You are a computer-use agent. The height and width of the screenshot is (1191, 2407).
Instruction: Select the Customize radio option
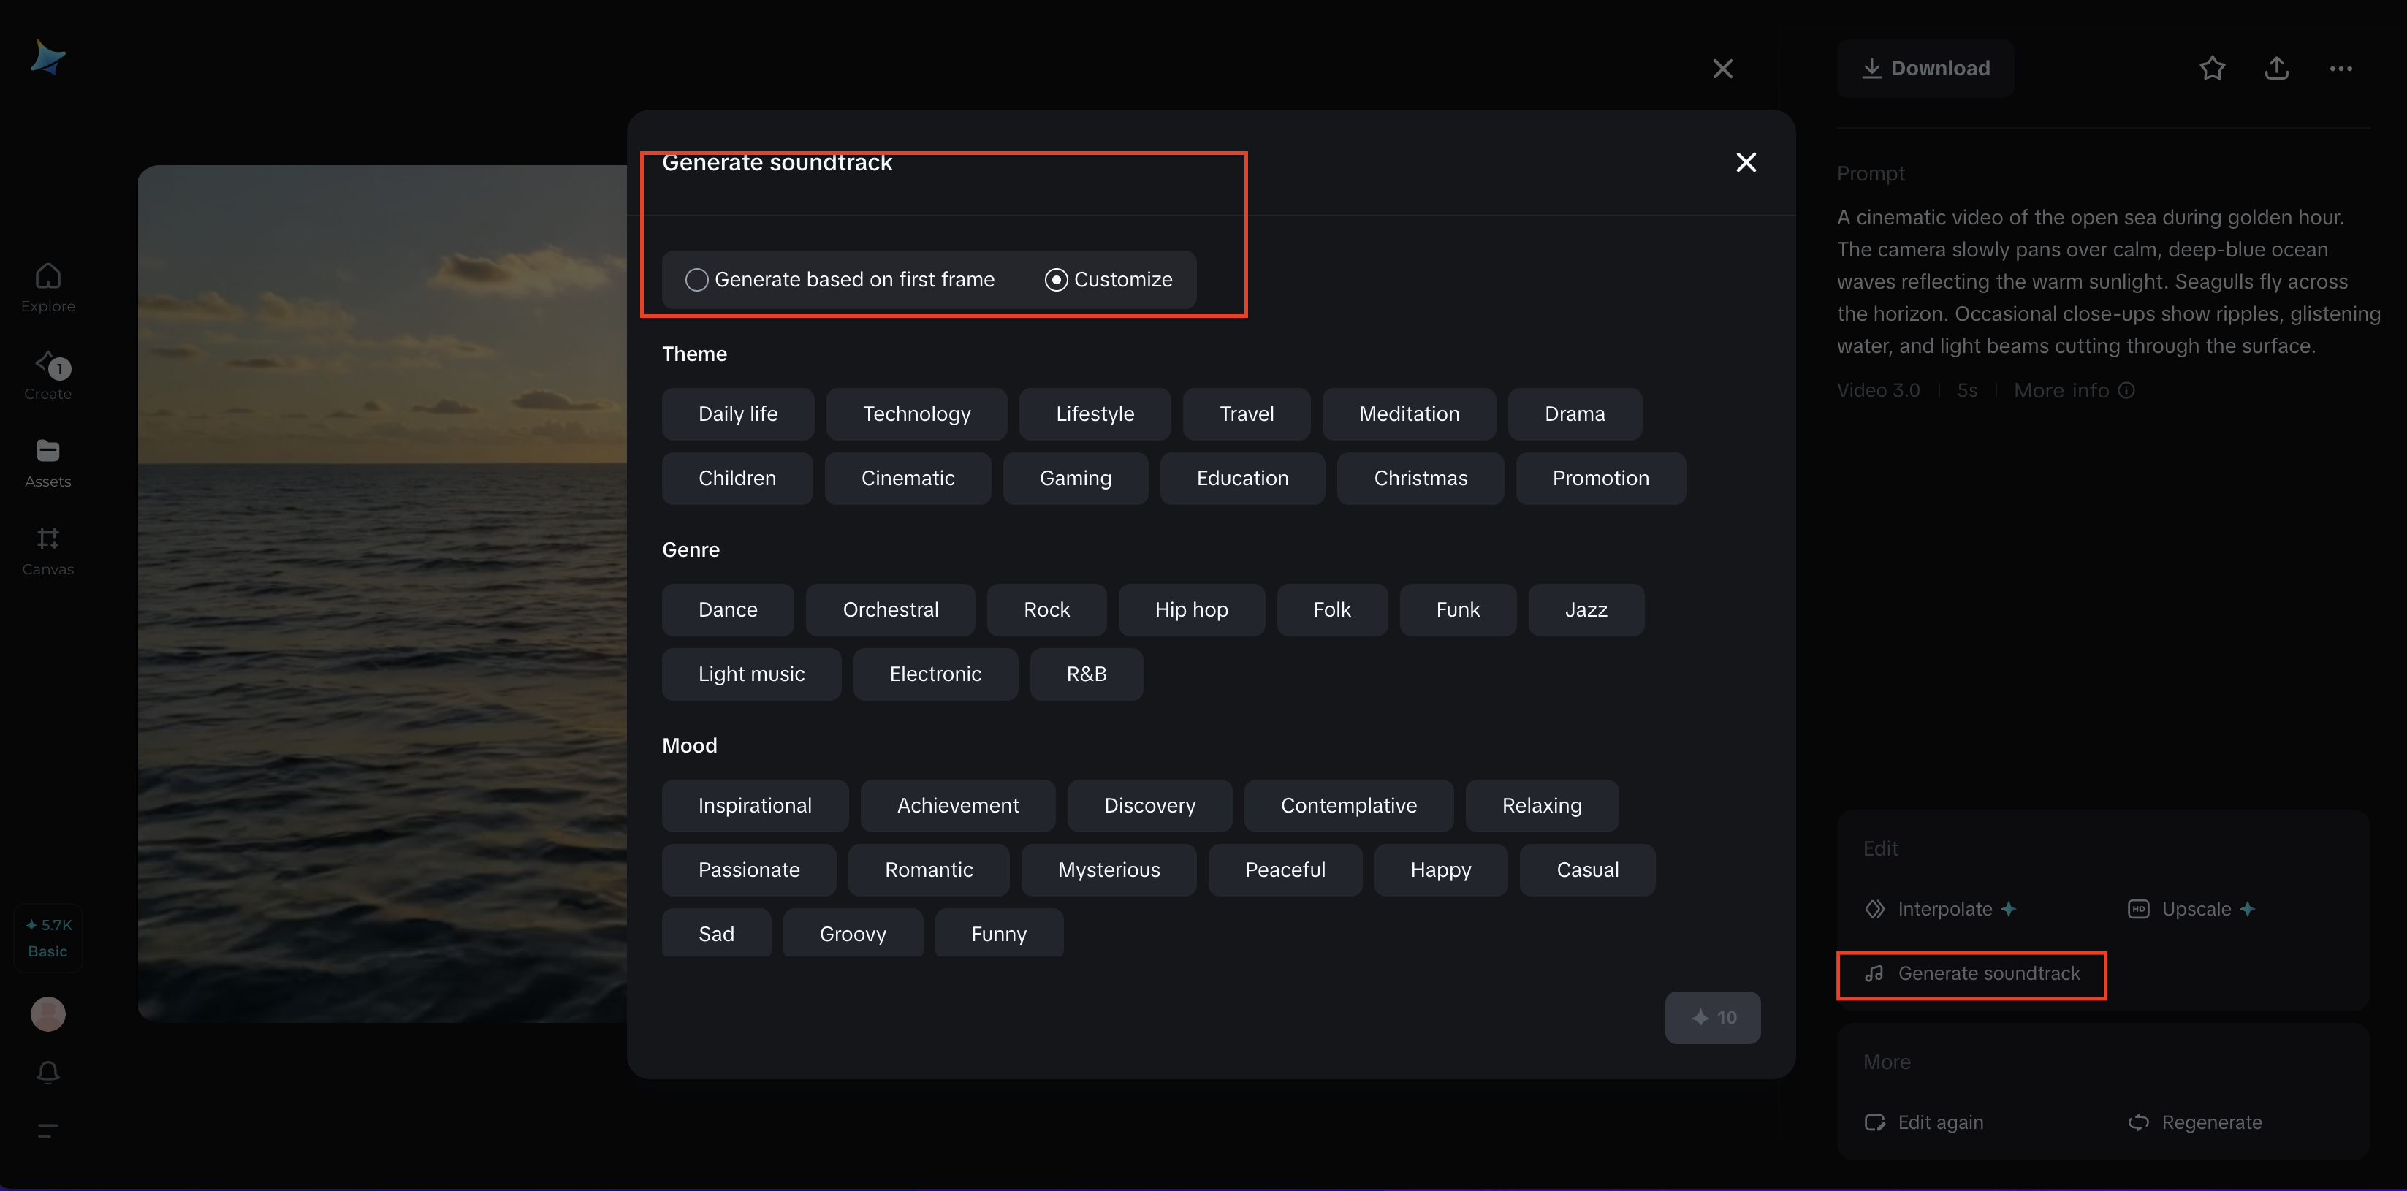click(x=1056, y=279)
